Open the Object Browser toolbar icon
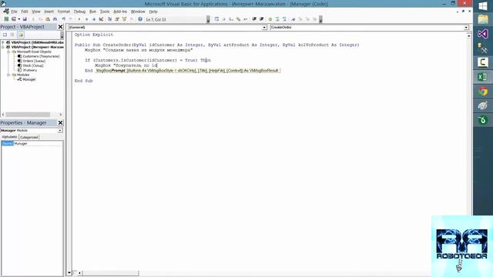The width and height of the screenshot is (493, 277). click(124, 19)
